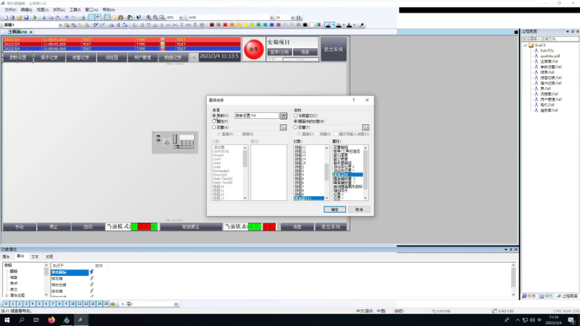Click the Firefox icon in the taskbar
Image resolution: width=580 pixels, height=326 pixels.
(x=52, y=319)
